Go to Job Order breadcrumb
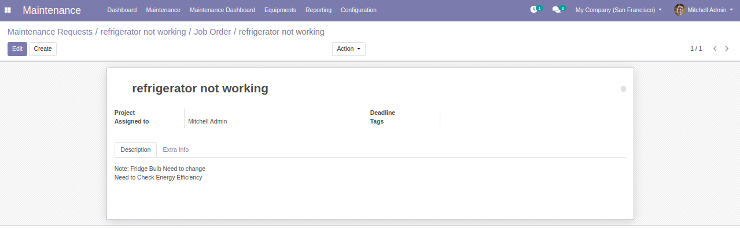 pos(212,32)
